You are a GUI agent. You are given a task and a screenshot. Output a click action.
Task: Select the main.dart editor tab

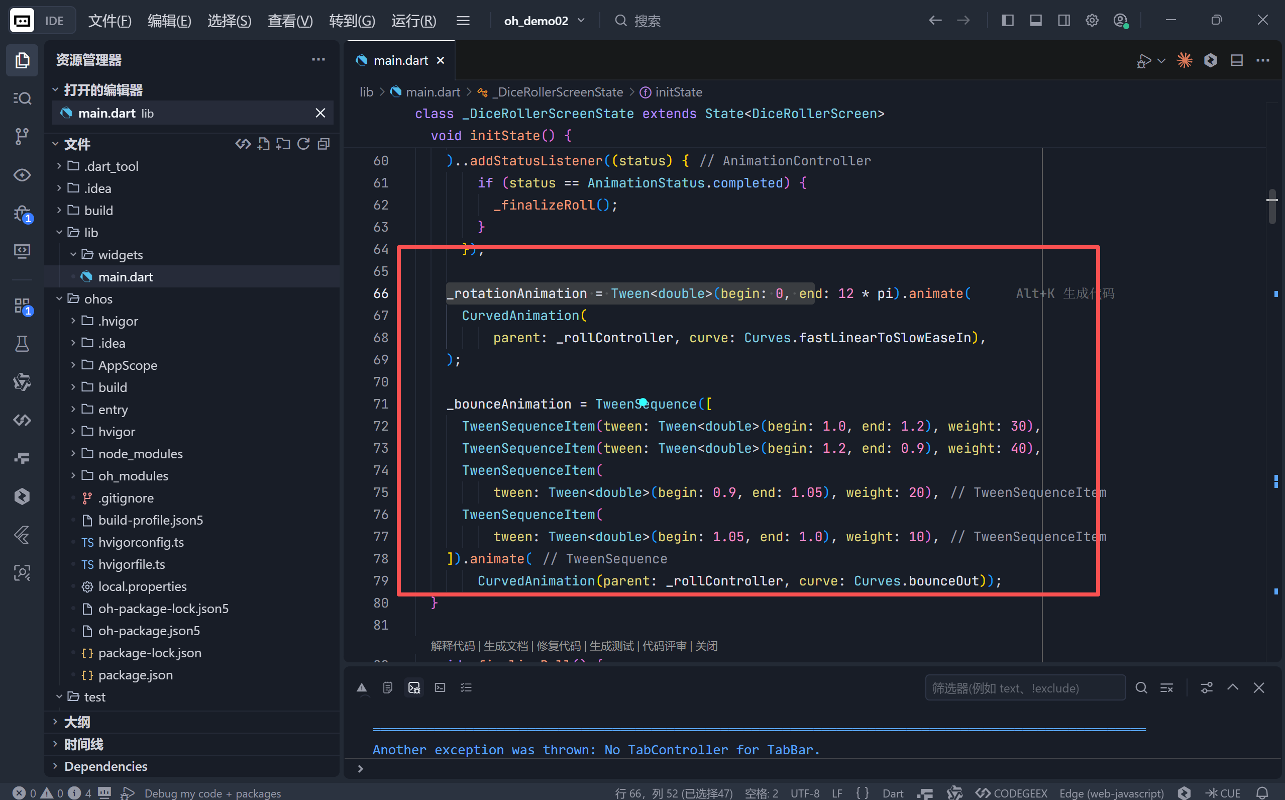point(400,60)
